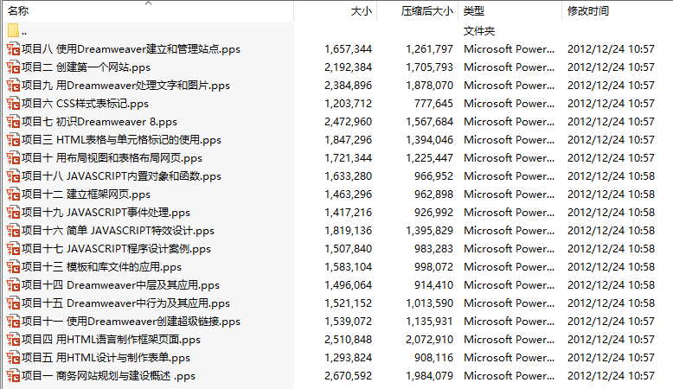Click compressed size value 1,394,046
The height and width of the screenshot is (389, 673).
[x=430, y=140]
